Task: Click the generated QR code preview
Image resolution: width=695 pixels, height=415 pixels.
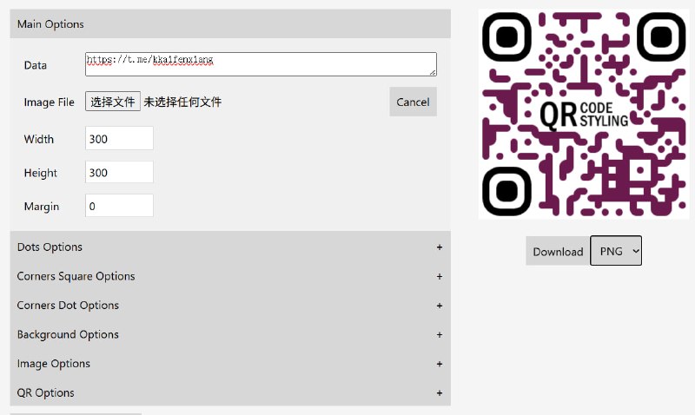Action: 584,115
